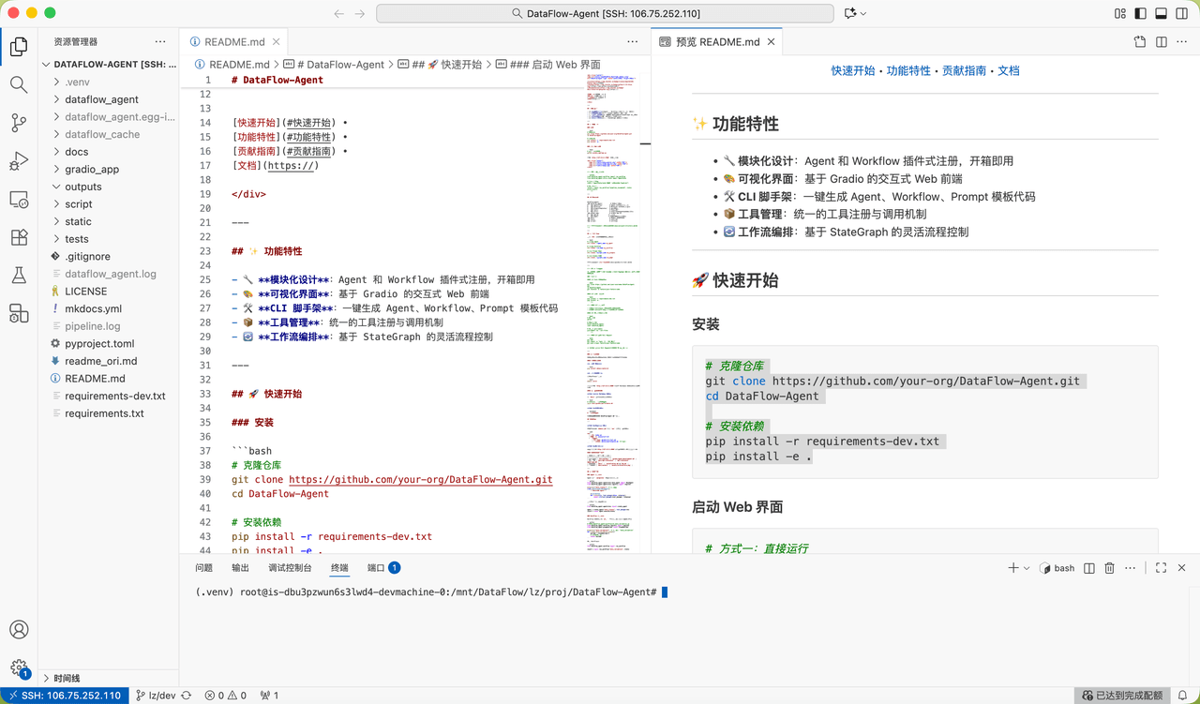
Task: Switch to the 预览 README.md tab
Action: (714, 41)
